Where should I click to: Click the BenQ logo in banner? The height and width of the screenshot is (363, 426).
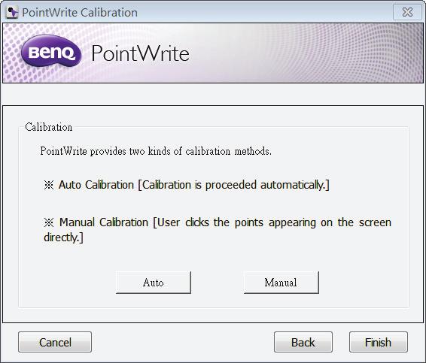click(51, 51)
